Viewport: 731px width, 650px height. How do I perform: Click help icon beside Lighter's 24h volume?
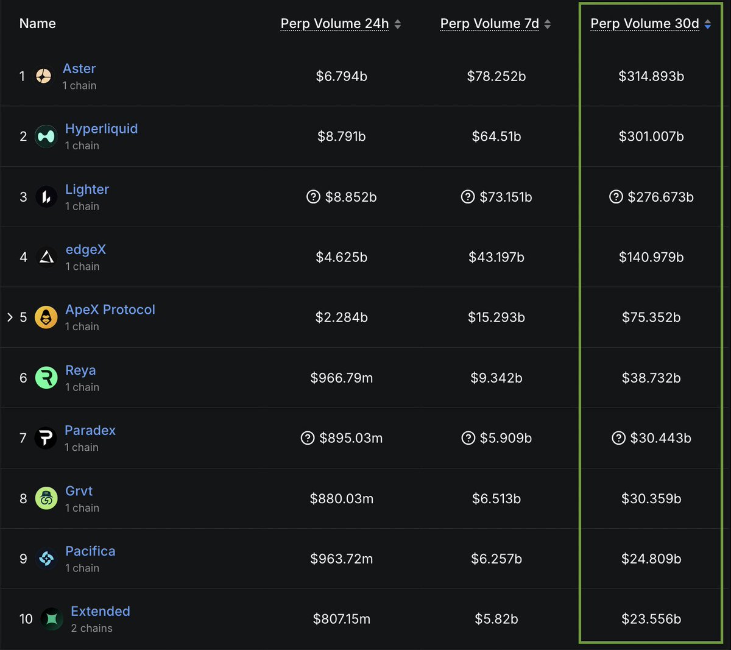(313, 197)
